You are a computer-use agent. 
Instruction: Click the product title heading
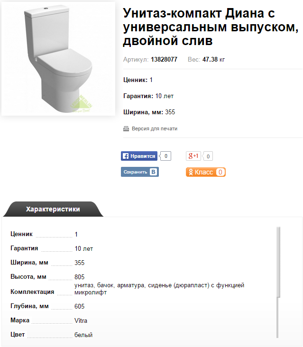[211, 27]
